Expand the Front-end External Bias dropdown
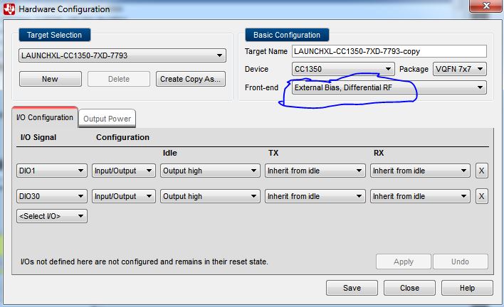The height and width of the screenshot is (307, 504). tap(389, 87)
